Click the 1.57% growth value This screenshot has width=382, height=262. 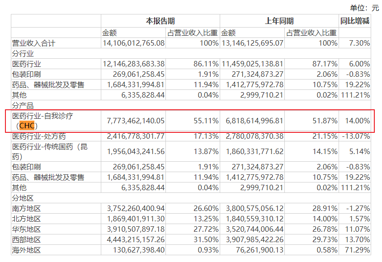[x=359, y=219]
